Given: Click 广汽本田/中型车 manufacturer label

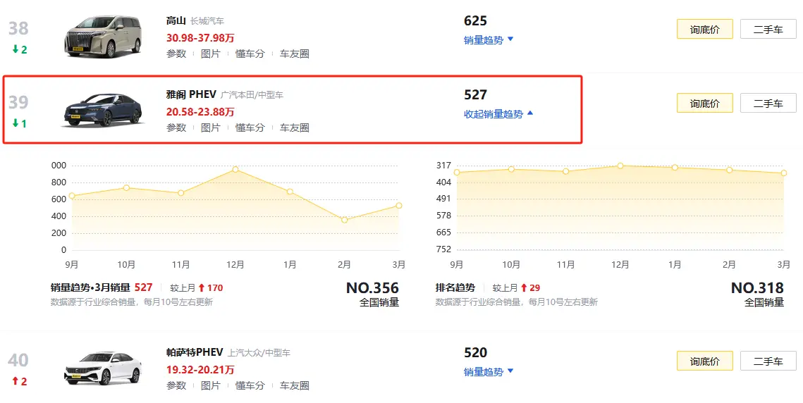Looking at the screenshot, I should click(x=252, y=94).
